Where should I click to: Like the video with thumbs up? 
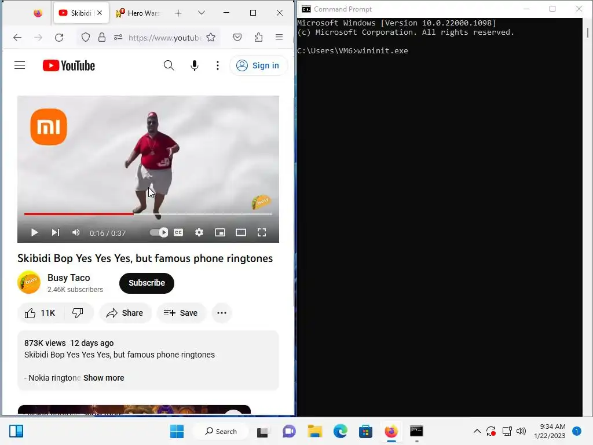click(40, 313)
